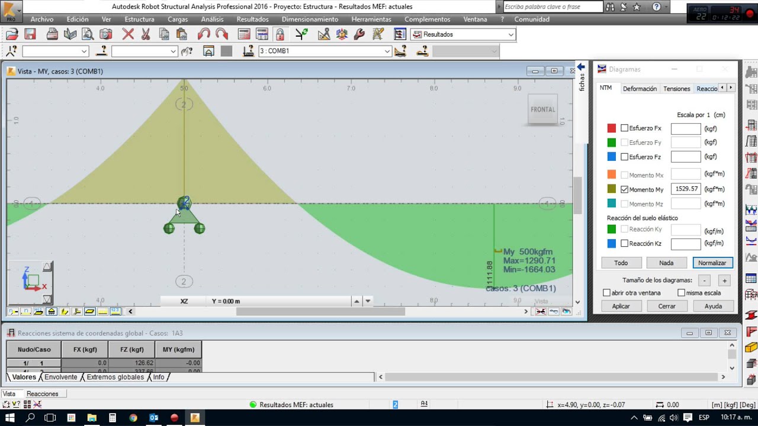The width and height of the screenshot is (758, 426).
Task: Open Outlook from taskbar
Action: pos(154,418)
